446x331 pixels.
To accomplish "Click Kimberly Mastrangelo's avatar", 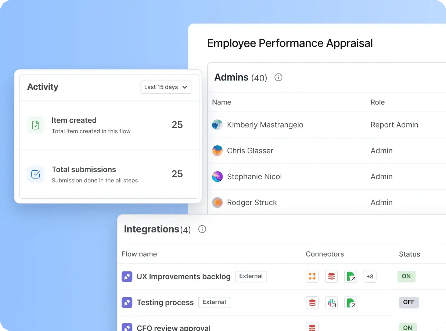I will coord(217,125).
